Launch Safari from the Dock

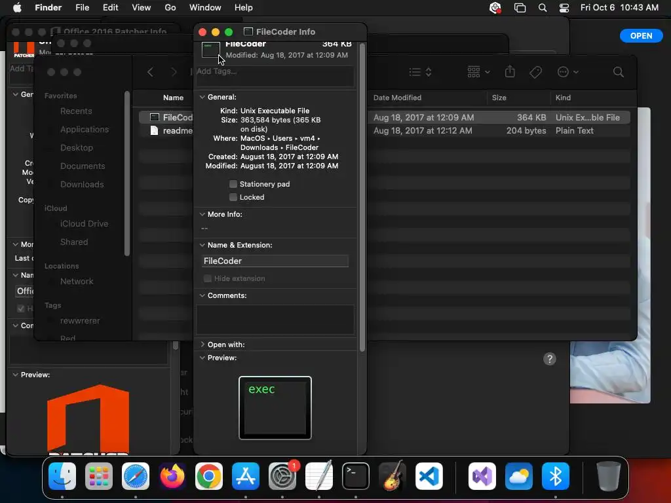point(136,476)
